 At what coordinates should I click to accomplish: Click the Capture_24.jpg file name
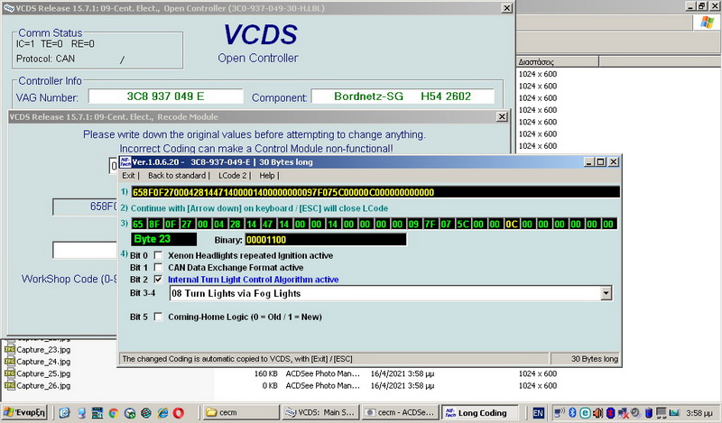click(43, 362)
